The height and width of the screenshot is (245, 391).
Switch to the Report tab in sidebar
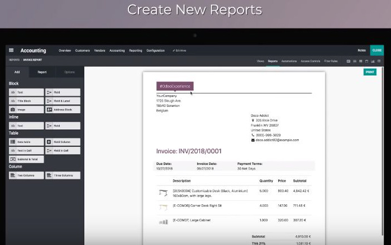(x=42, y=72)
